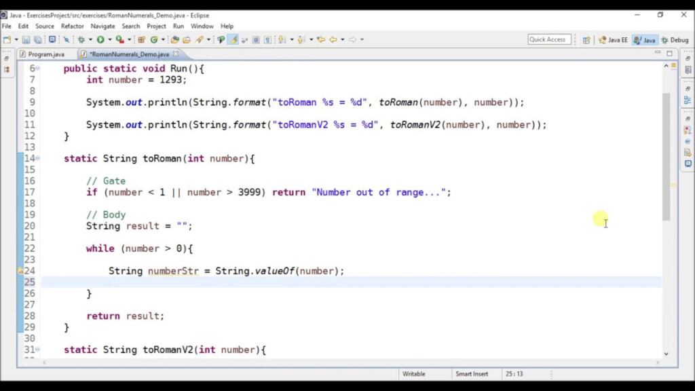Screen dimensions: 695x391
Task: Switch to the Java EE perspective
Action: coord(613,40)
